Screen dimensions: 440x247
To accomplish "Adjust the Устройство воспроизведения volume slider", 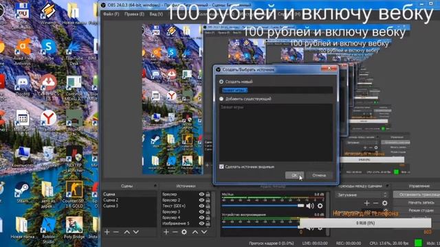I will click(261, 227).
